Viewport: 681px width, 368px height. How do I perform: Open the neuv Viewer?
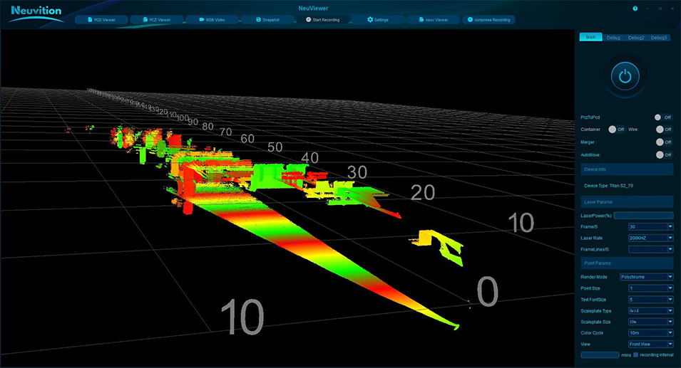tap(434, 19)
